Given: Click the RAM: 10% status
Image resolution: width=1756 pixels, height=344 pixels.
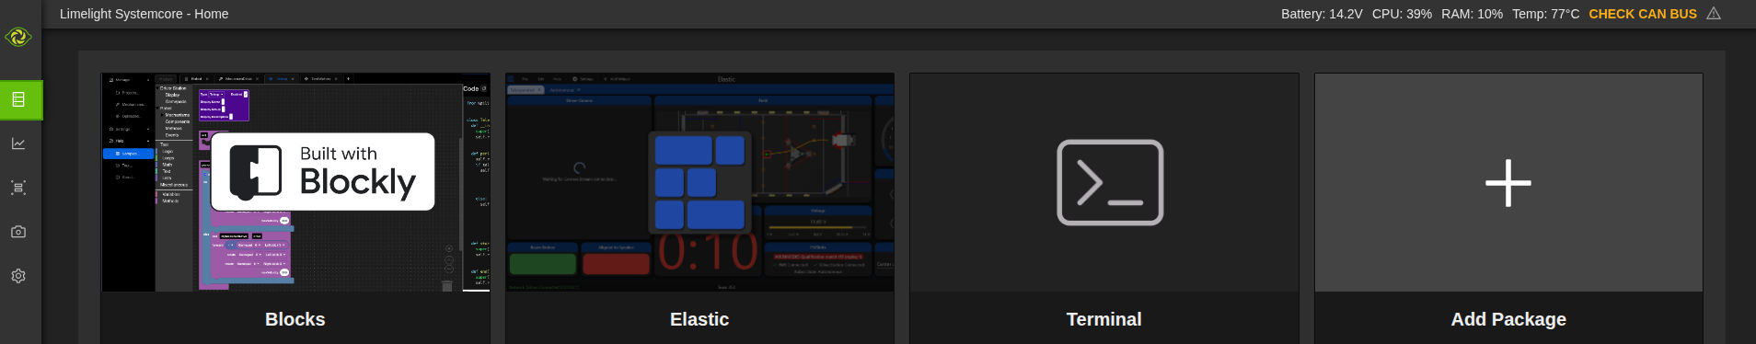Looking at the screenshot, I should coord(1472,14).
